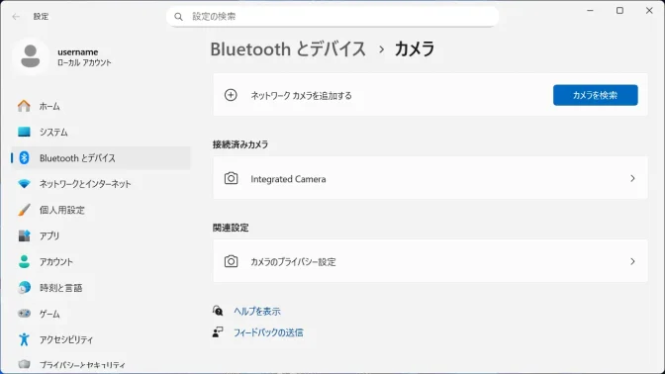Open ホーム in the sidebar
The image size is (665, 374).
101,106
